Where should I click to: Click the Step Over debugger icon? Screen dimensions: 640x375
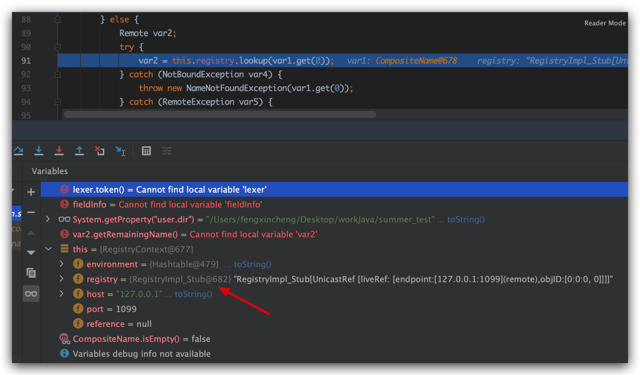coord(19,151)
